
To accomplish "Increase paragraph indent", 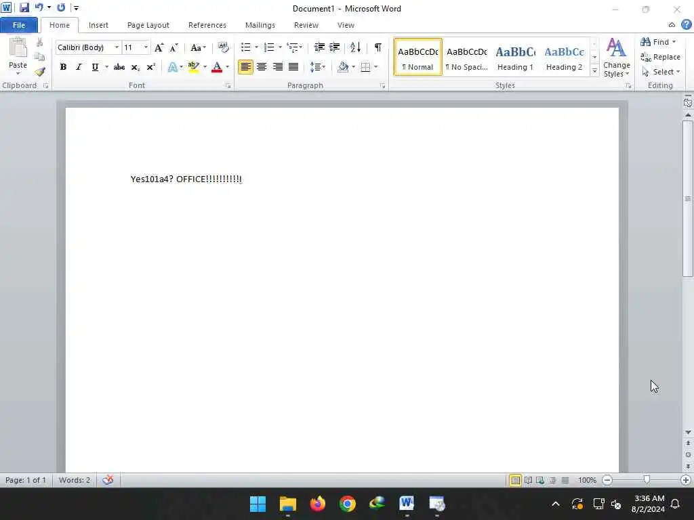I will [x=334, y=47].
